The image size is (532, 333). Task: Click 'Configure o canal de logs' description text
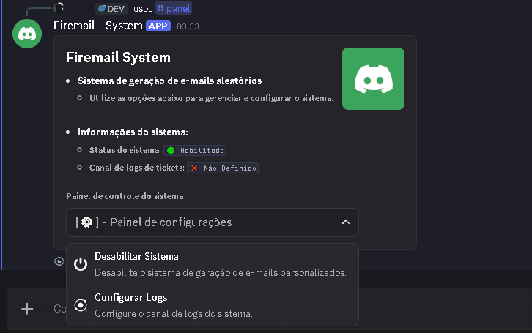tap(174, 314)
